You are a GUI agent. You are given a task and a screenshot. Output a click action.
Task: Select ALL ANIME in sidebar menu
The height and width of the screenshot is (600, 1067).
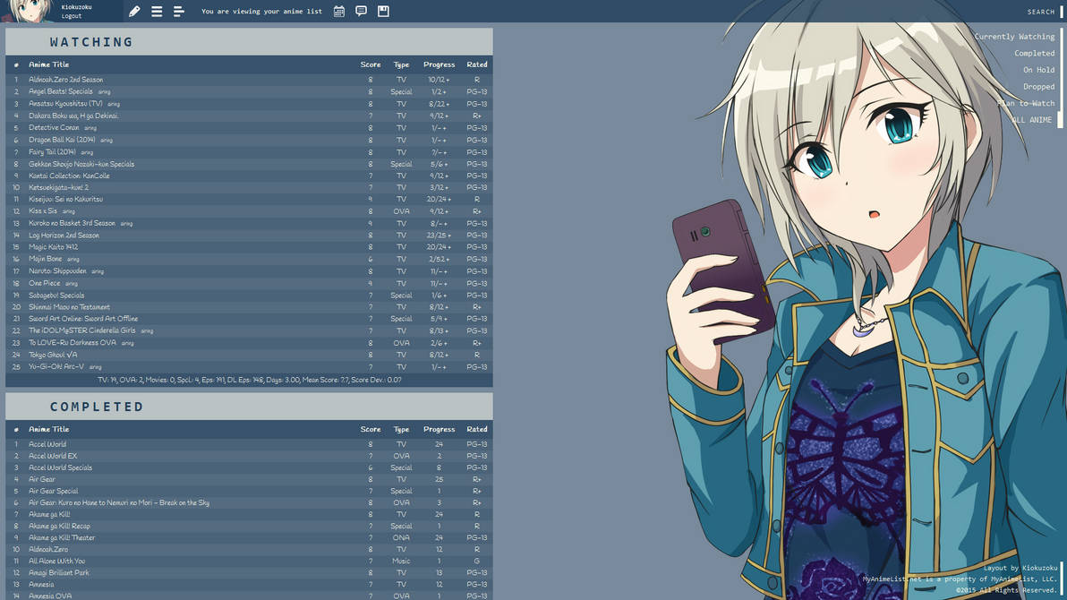tap(1031, 120)
